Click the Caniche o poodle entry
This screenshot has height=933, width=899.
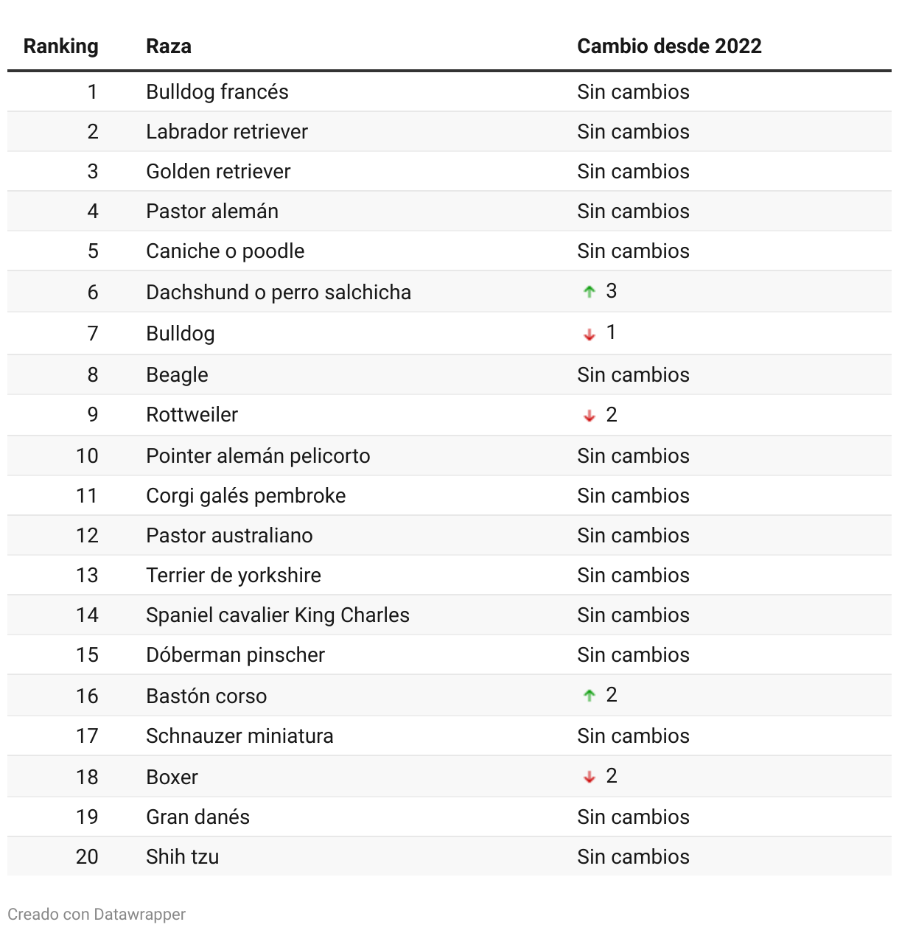point(225,251)
